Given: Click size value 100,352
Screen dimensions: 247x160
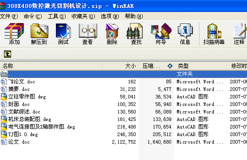Looking at the screenshot, I should point(126,104).
